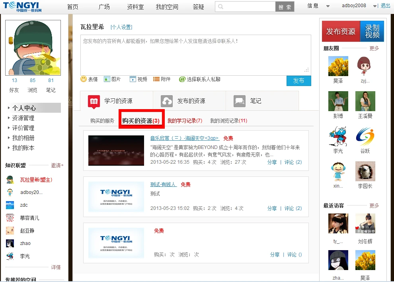This screenshot has width=394, height=282.
Task: Click 更多 next to 最近访客
Action: click(374, 206)
